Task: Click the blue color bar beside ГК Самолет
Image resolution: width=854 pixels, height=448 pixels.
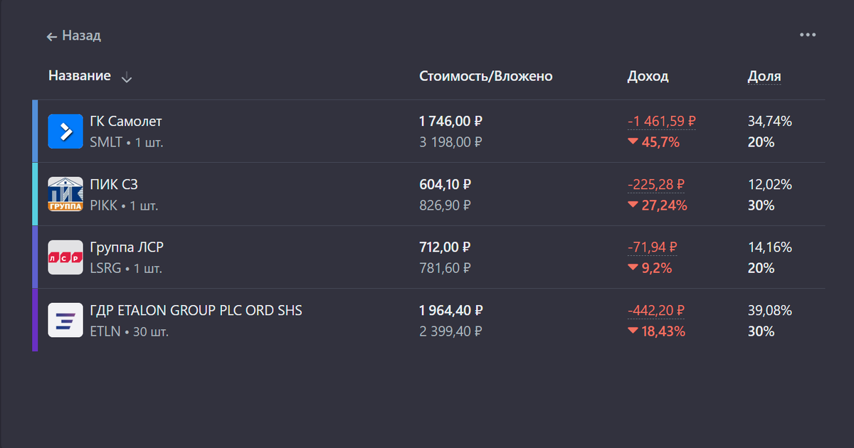Action: pos(35,132)
